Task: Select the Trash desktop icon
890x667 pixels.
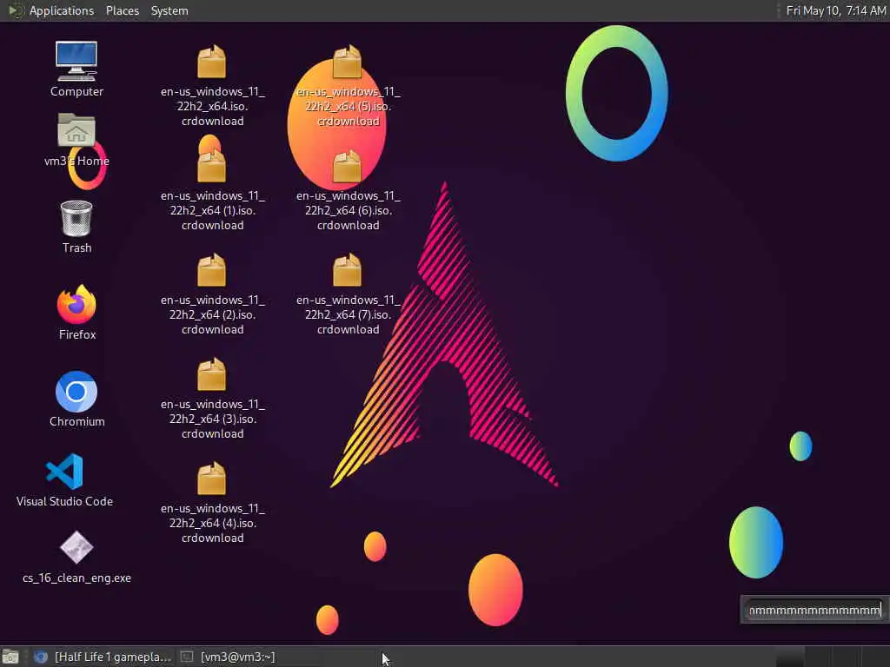Action: [76, 218]
